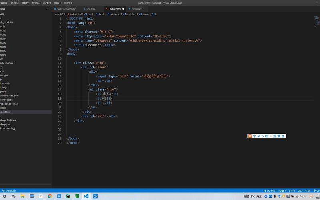Image resolution: width=320 pixels, height=200 pixels.
Task: Open the Sogou IME soft keyboard icon
Action: [266, 136]
